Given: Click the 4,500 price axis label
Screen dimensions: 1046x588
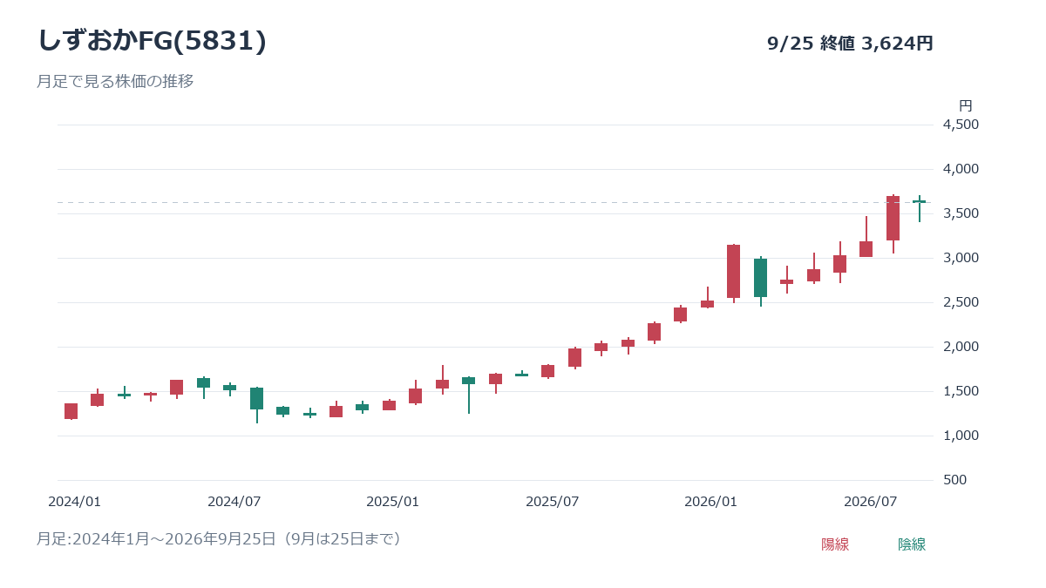Looking at the screenshot, I should coord(961,125).
